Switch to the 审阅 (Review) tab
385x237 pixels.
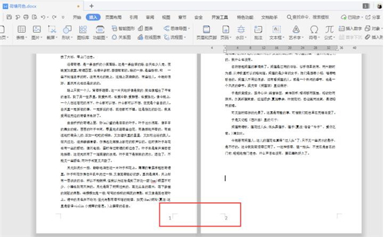[x=150, y=17]
